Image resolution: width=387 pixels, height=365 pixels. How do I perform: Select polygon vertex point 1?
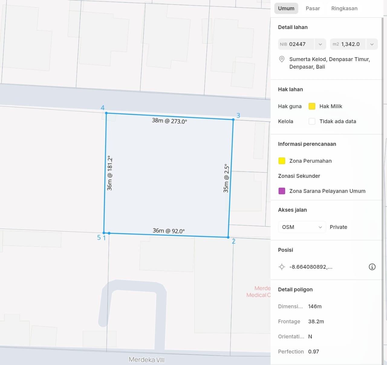(109, 233)
